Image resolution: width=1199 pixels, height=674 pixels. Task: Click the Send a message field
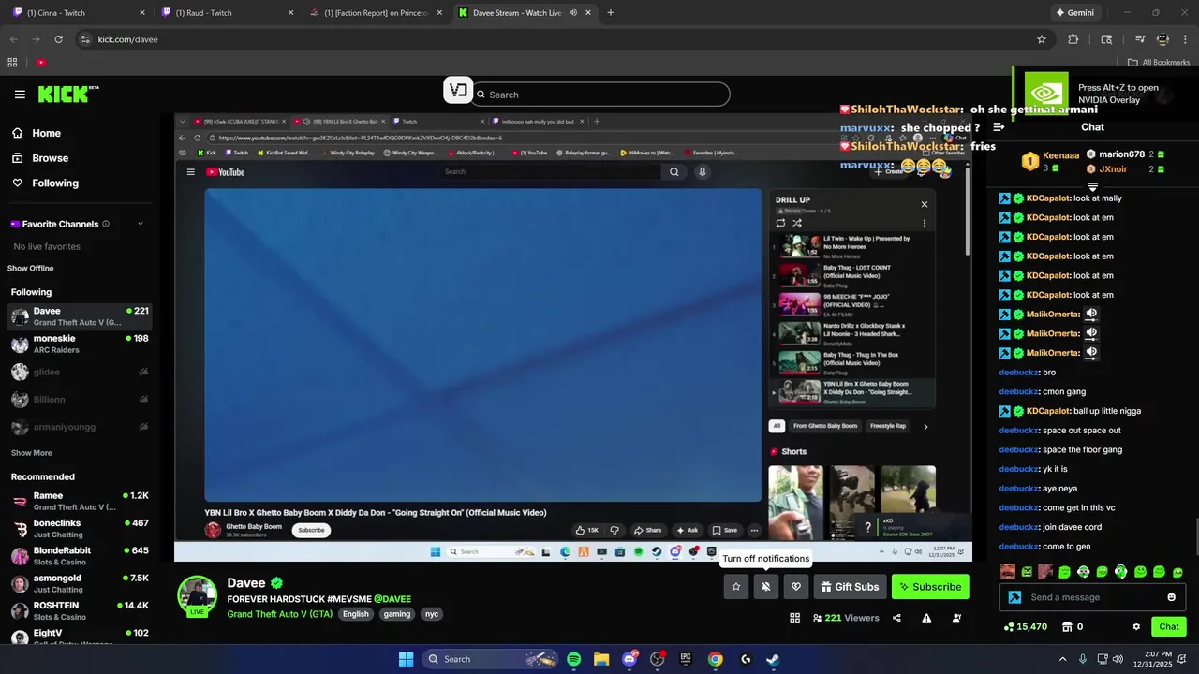click(x=1091, y=597)
